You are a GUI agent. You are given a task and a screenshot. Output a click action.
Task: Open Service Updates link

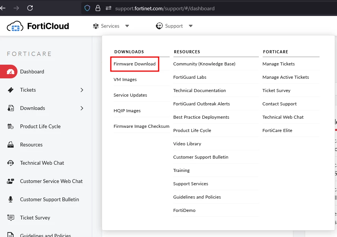130,95
